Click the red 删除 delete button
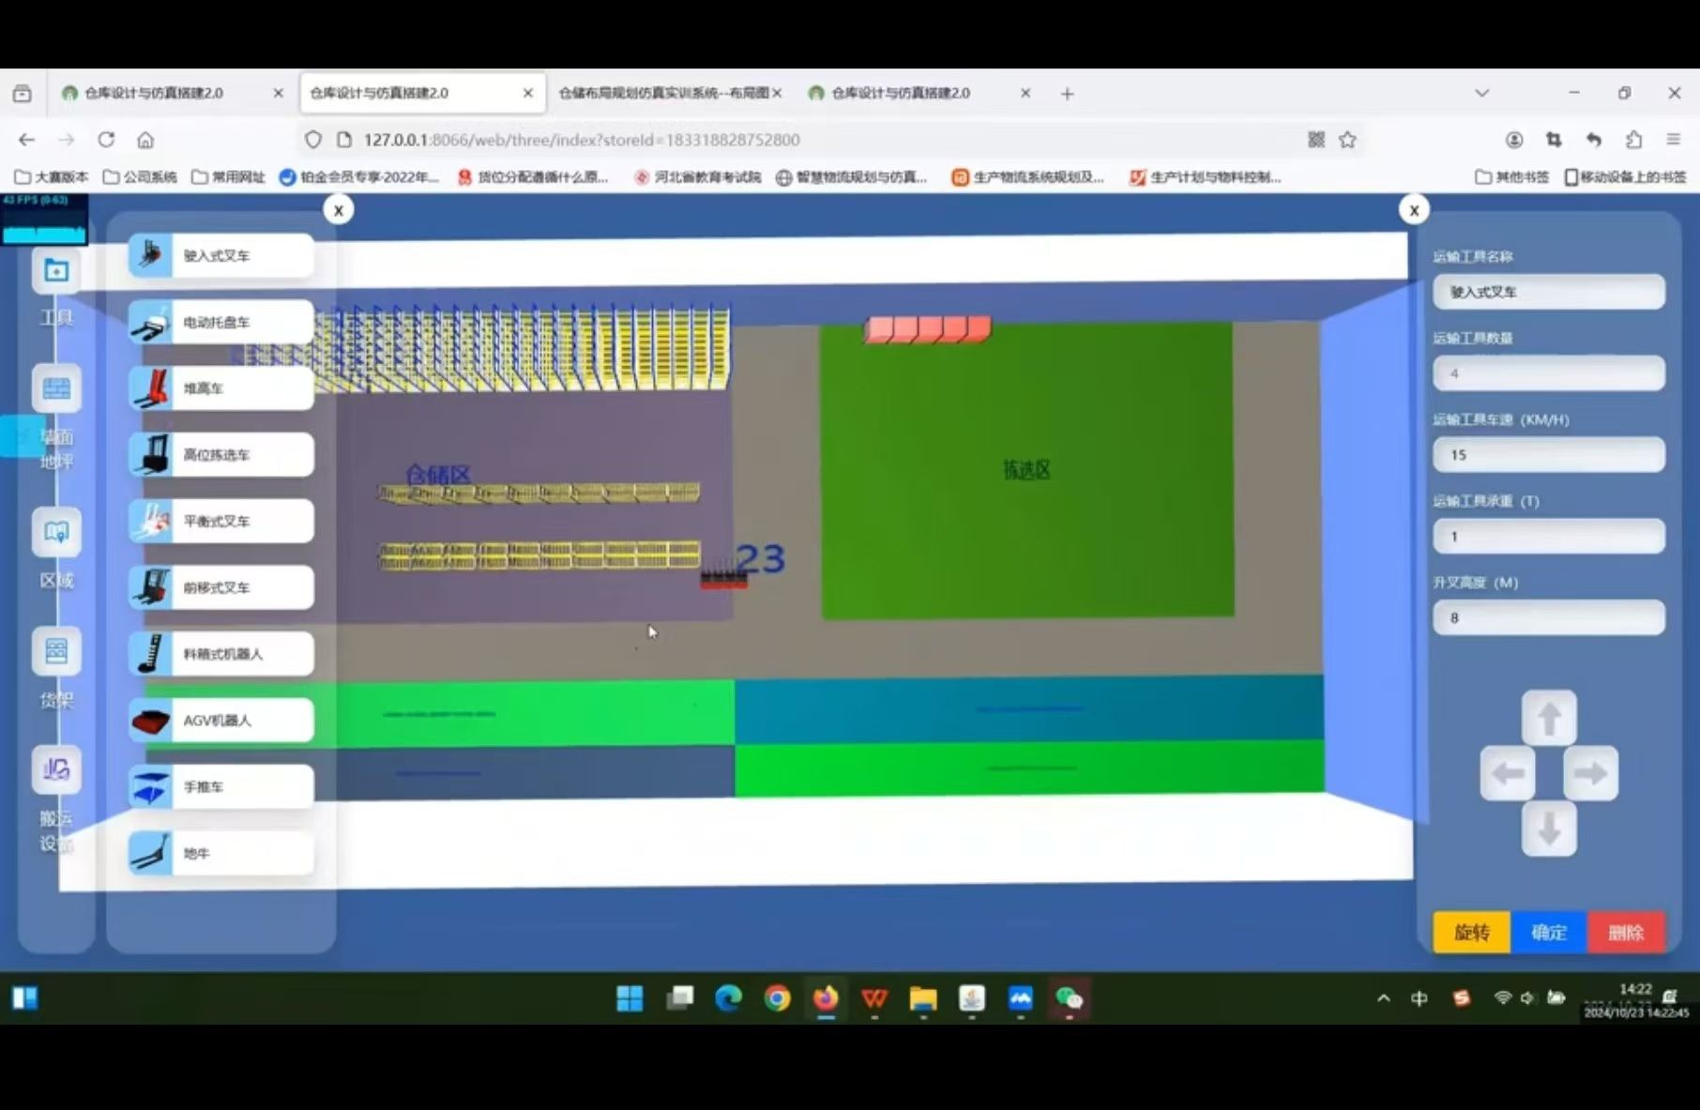 click(x=1626, y=932)
